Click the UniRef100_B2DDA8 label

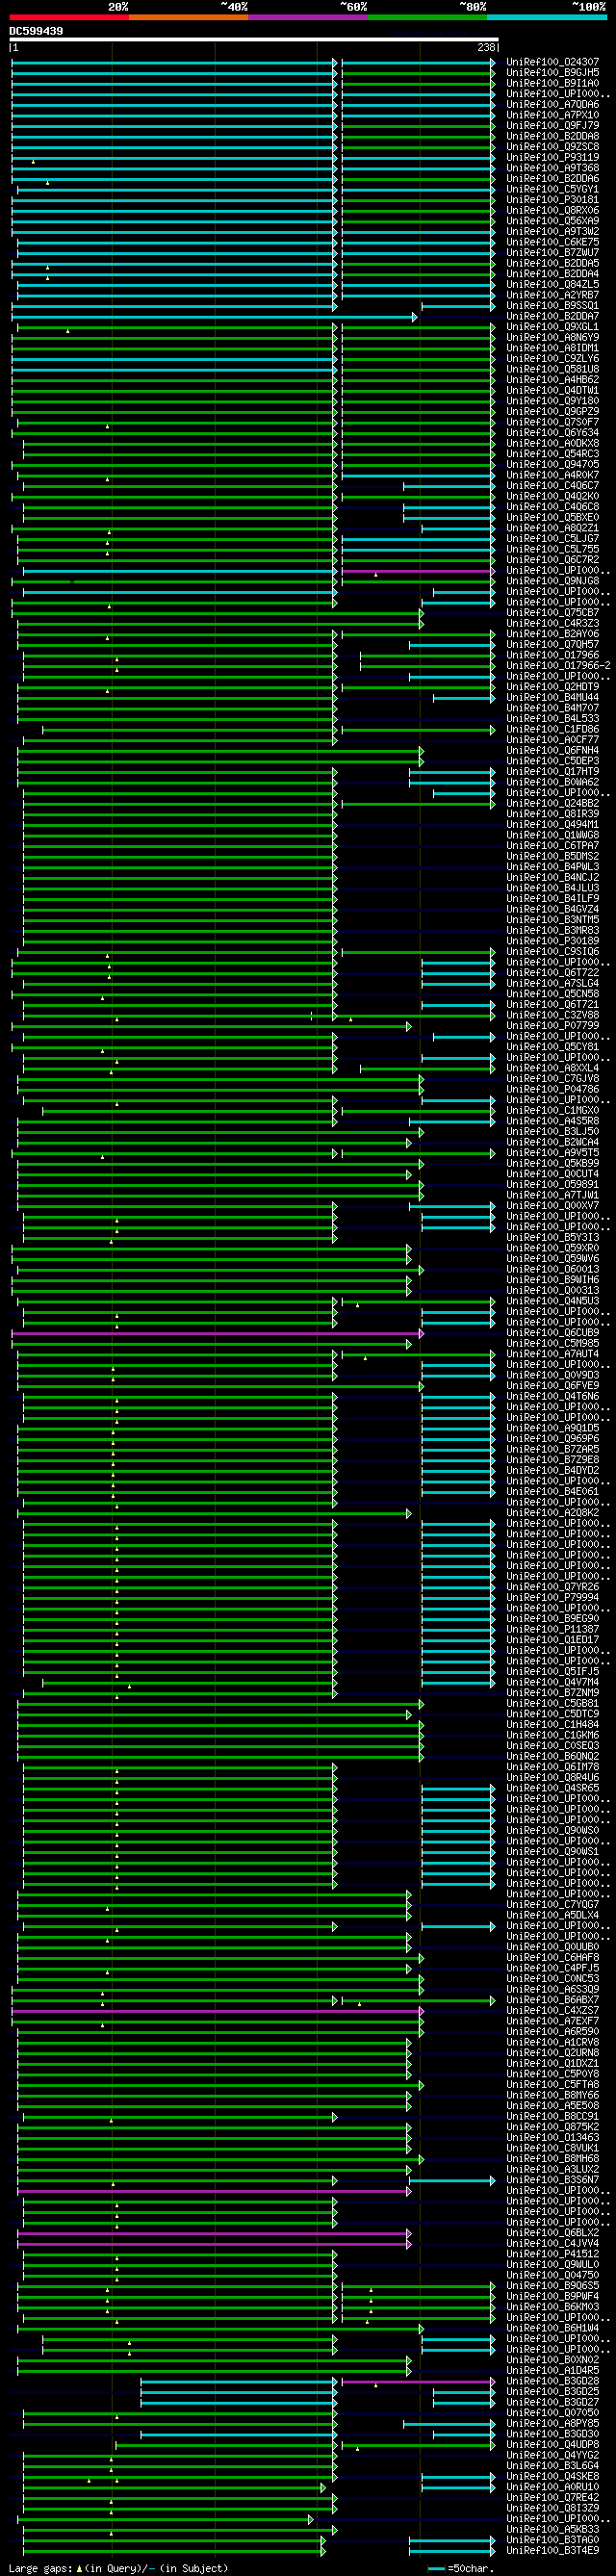tap(553, 136)
